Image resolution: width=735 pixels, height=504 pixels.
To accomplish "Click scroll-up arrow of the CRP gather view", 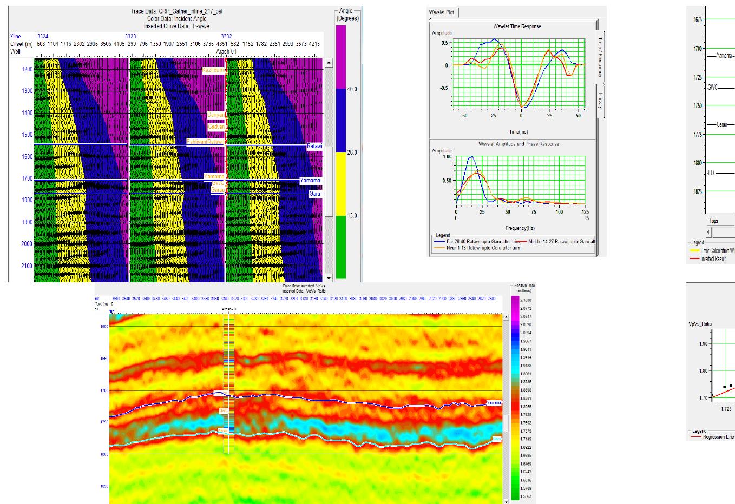I will point(329,63).
